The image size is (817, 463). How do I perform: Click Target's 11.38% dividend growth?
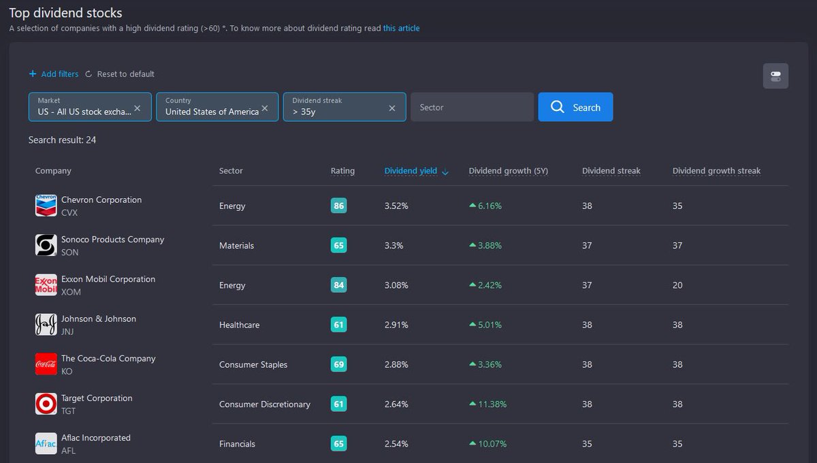[x=487, y=404]
